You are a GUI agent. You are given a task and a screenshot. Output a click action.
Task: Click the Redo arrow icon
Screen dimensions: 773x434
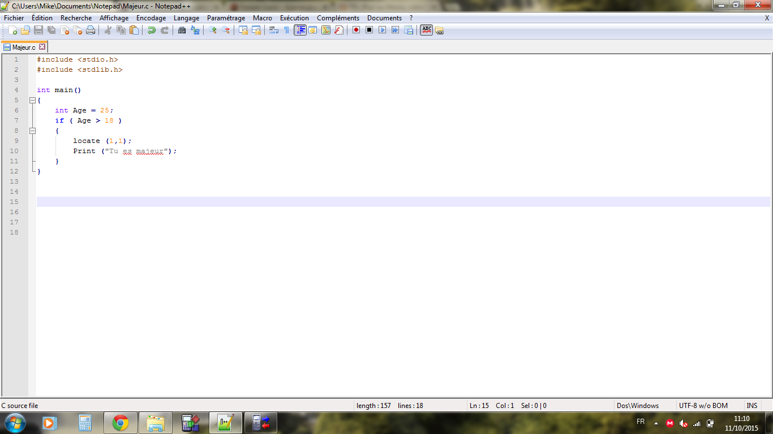(x=164, y=30)
